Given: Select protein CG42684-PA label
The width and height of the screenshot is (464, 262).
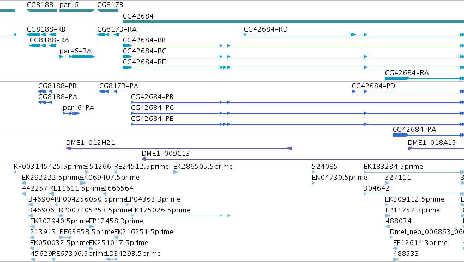Looking at the screenshot, I should click(x=414, y=129).
